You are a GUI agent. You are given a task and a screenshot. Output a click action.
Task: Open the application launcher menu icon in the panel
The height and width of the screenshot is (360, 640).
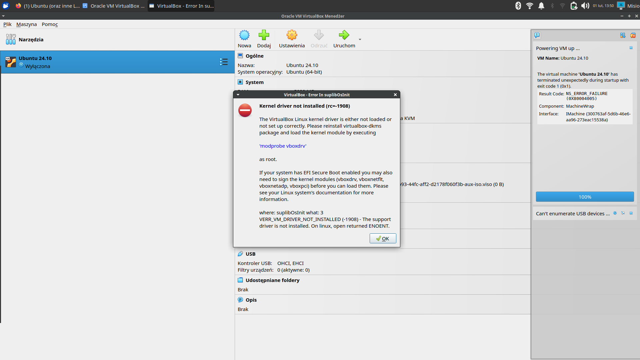click(6, 6)
